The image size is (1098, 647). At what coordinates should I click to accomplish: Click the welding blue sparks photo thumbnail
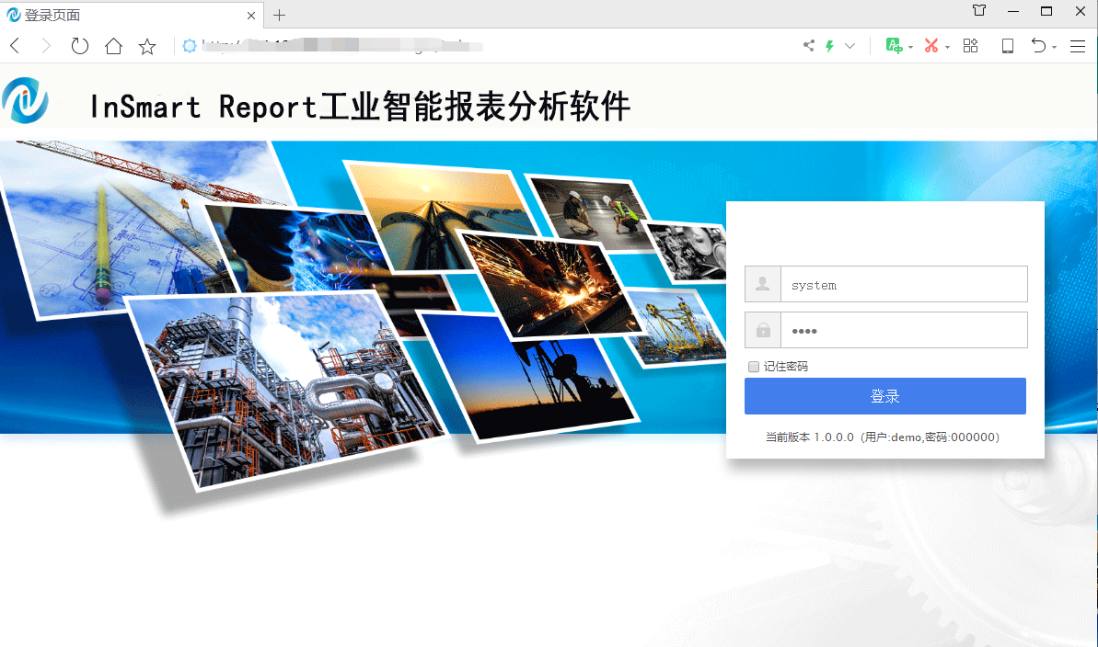pyautogui.click(x=301, y=248)
